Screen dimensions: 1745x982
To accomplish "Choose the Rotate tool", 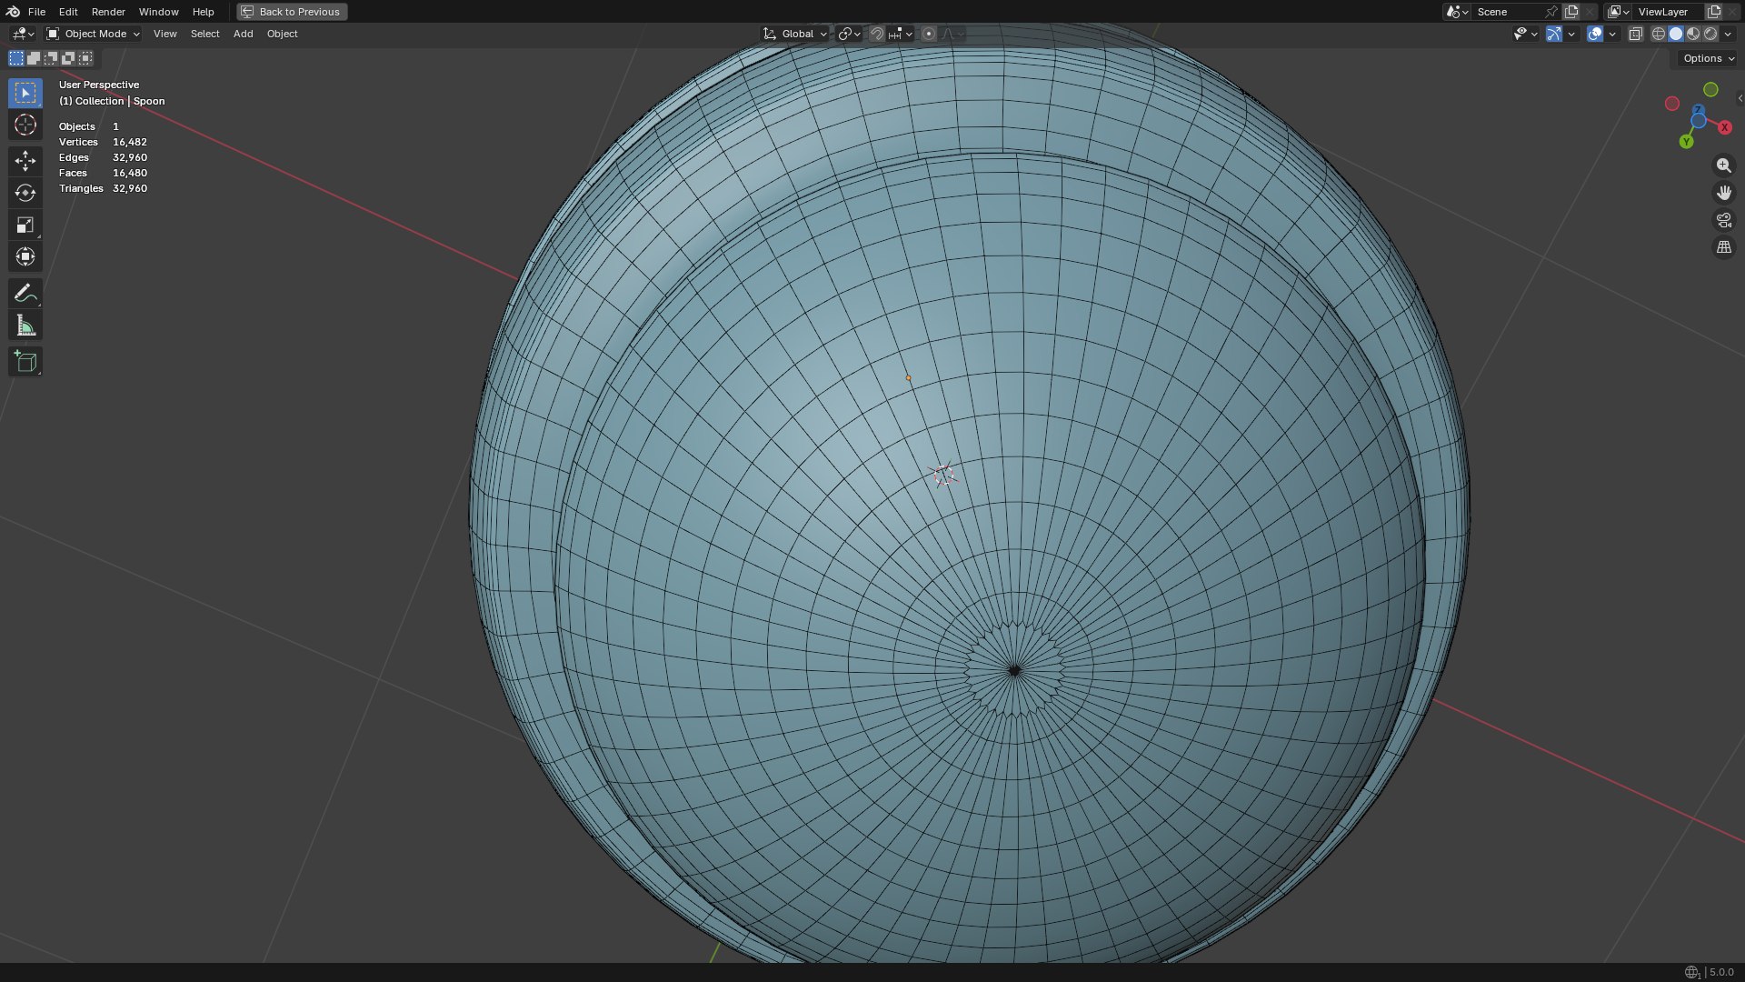I will click(25, 193).
